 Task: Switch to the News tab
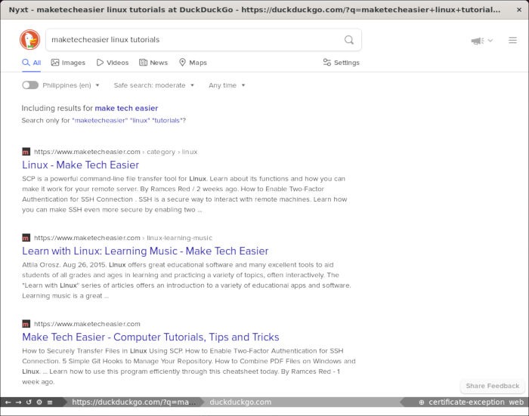click(x=153, y=63)
